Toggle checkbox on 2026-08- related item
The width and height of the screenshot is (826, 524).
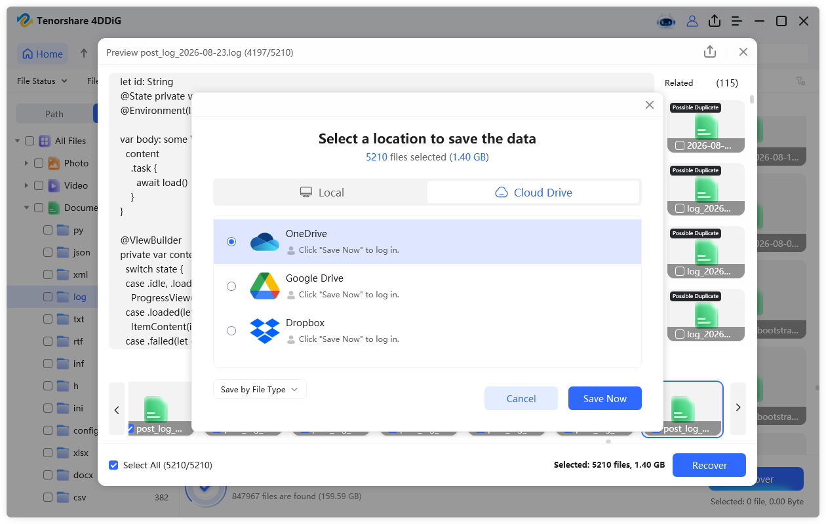[x=680, y=145]
